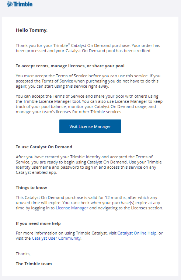Click the 'Thank you for your Trimble' paragraph

(x=88, y=48)
